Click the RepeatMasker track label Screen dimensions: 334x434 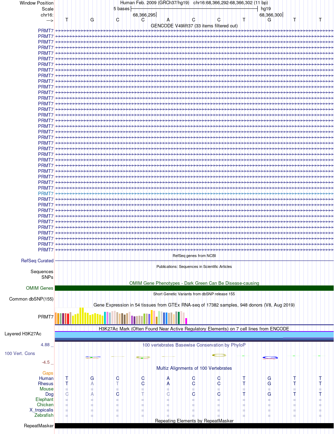coord(39,426)
